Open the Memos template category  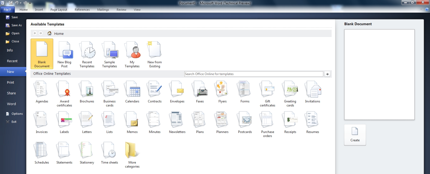132,123
